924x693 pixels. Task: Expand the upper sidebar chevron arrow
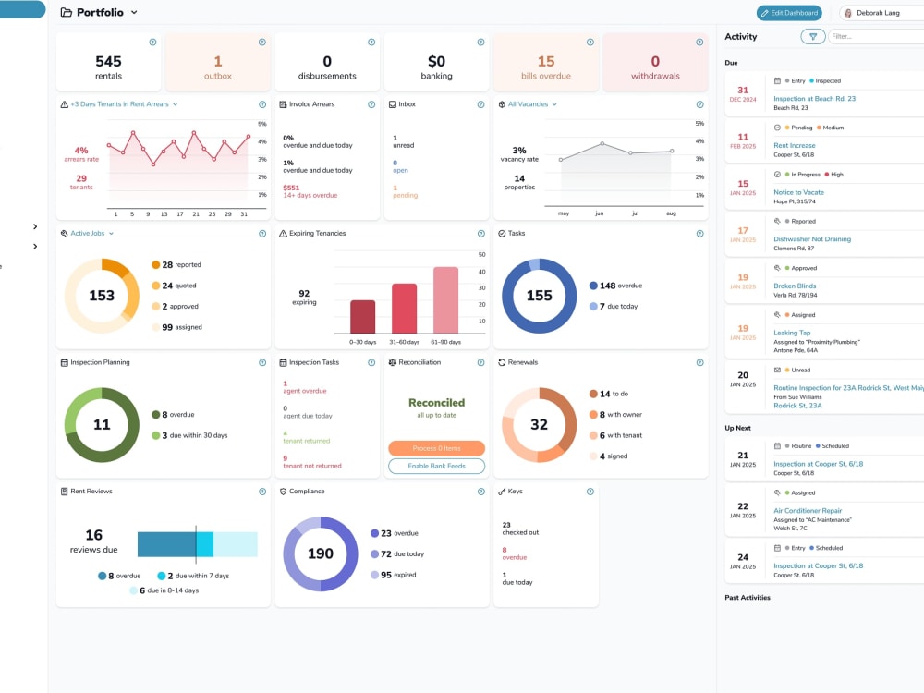[35, 226]
